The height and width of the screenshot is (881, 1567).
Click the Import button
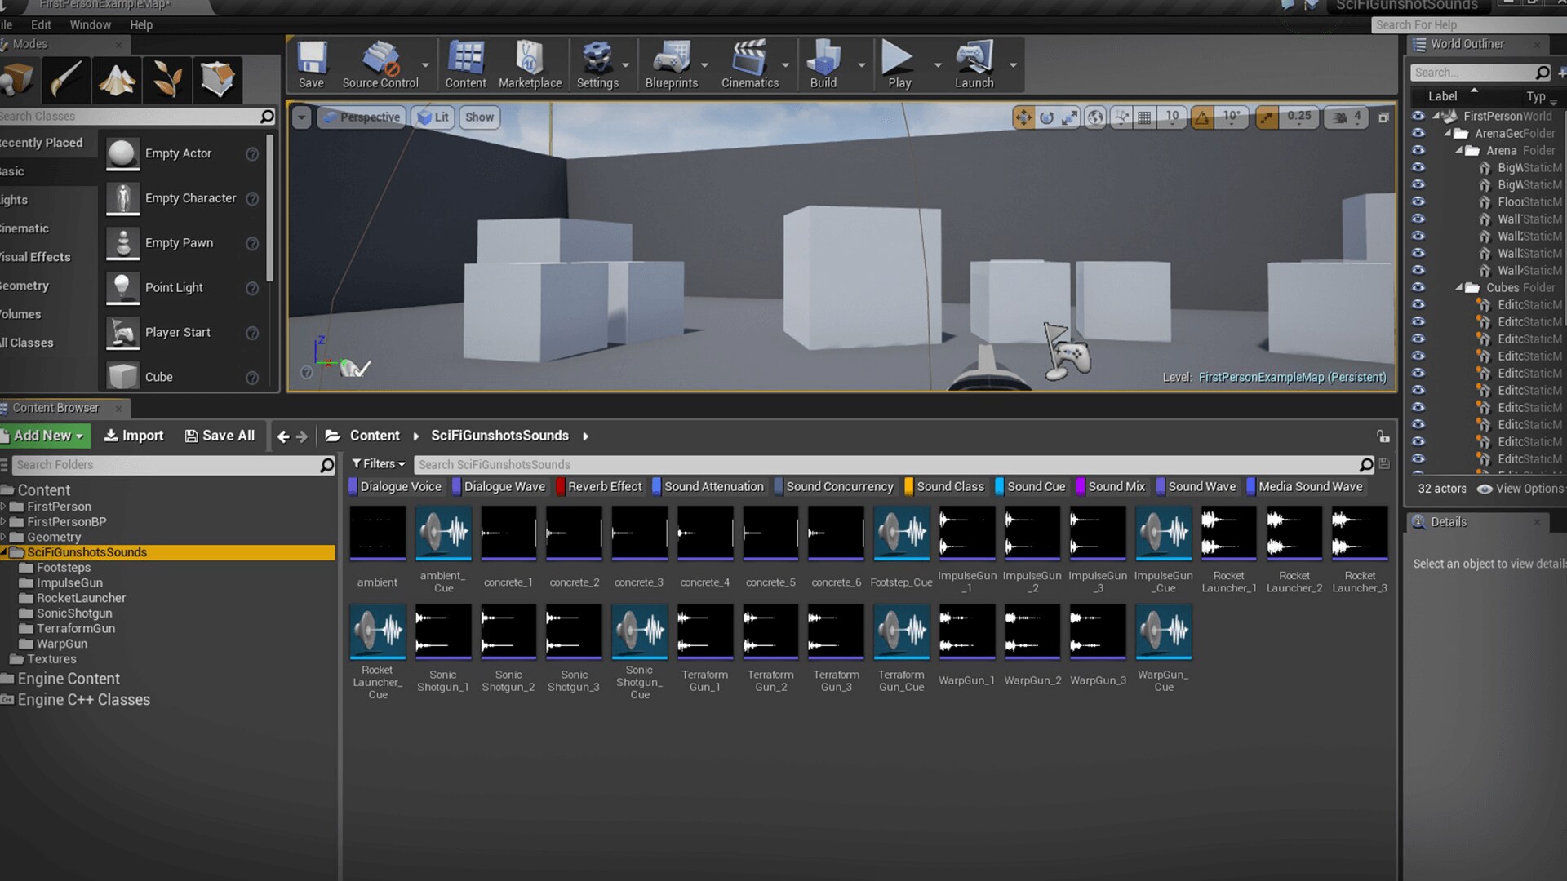click(134, 436)
